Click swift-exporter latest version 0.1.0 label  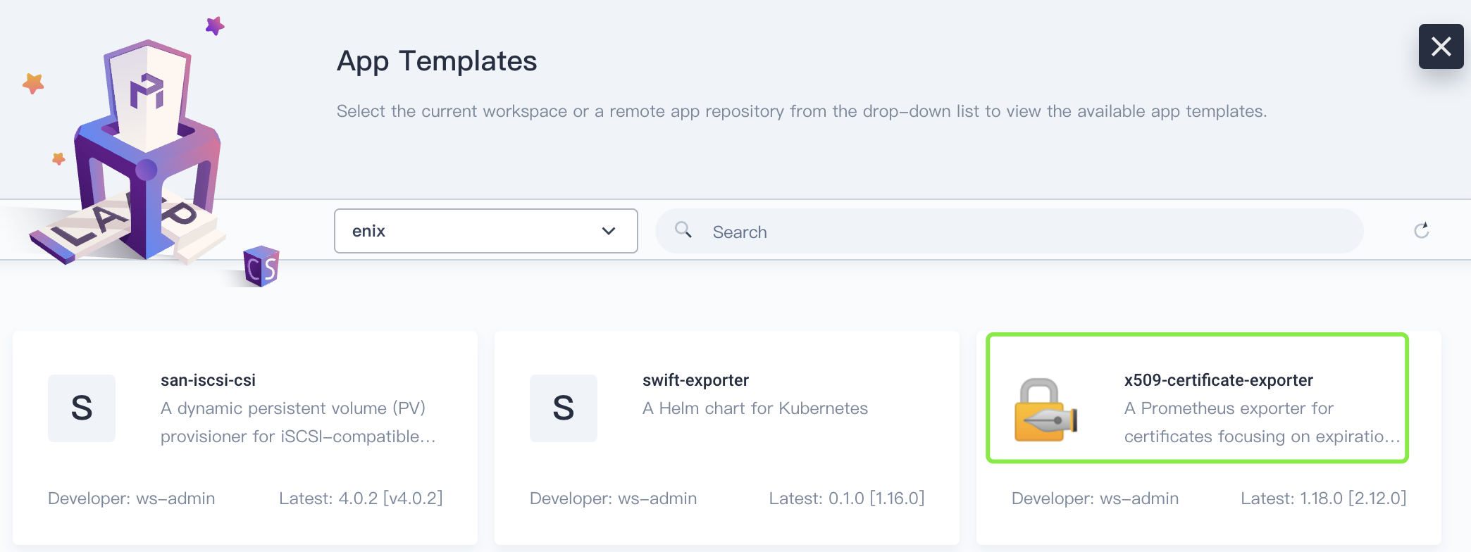[846, 498]
